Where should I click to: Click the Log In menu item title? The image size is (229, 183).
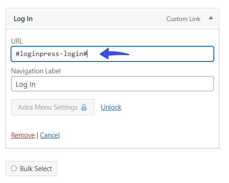[x=23, y=19]
